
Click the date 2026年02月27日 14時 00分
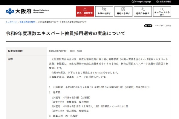pyautogui.click(x=65, y=51)
